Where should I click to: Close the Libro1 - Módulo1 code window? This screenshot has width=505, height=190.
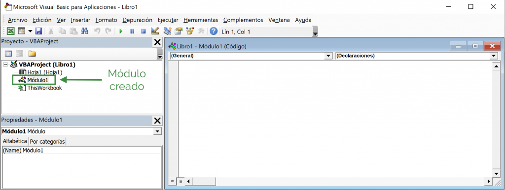492,46
